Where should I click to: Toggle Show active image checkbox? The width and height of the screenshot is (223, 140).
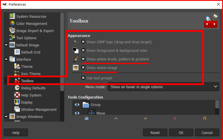[x=83, y=67]
